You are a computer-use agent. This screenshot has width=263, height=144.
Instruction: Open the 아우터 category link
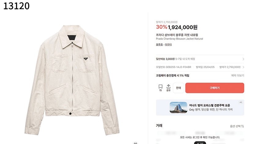pyautogui.click(x=168, y=45)
